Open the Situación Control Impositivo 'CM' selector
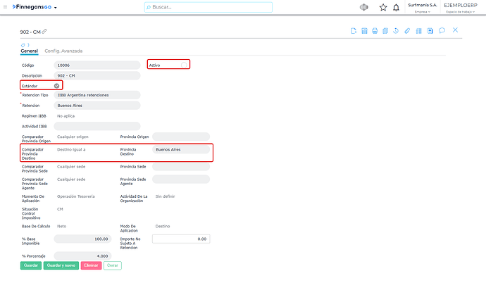The image size is (486, 283). click(x=60, y=209)
